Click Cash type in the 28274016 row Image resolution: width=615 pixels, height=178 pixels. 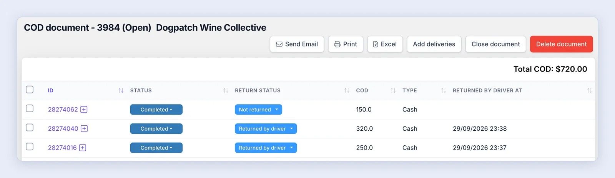(x=410, y=148)
